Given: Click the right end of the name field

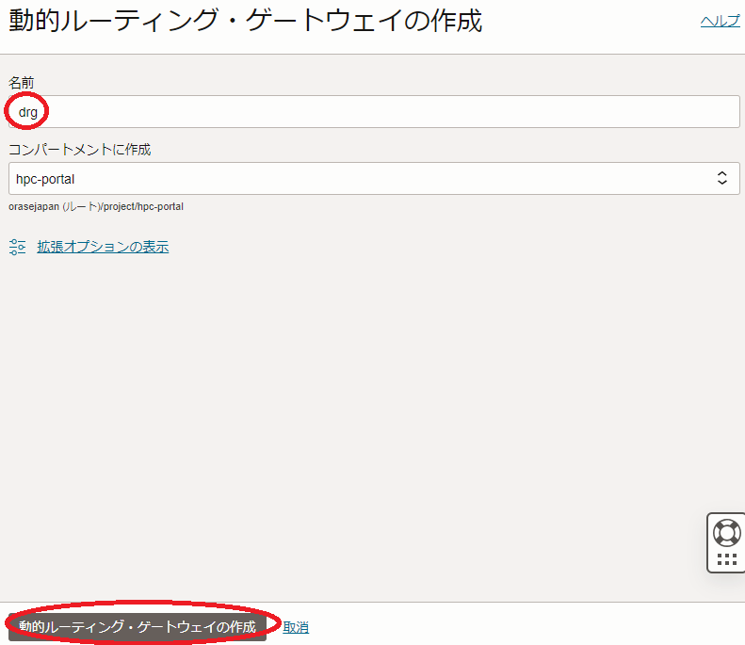Looking at the screenshot, I should [716, 111].
